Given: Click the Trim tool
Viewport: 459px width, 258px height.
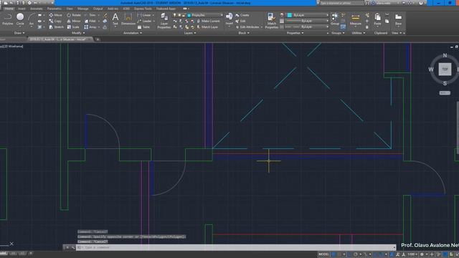Looking at the screenshot, I should (90, 15).
